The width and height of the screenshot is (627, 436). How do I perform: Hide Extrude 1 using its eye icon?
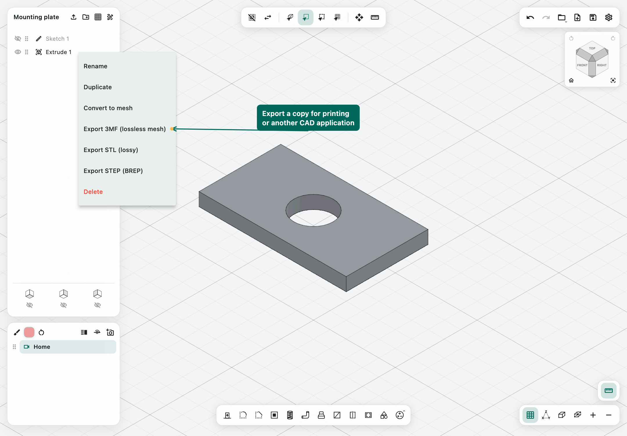pyautogui.click(x=18, y=52)
